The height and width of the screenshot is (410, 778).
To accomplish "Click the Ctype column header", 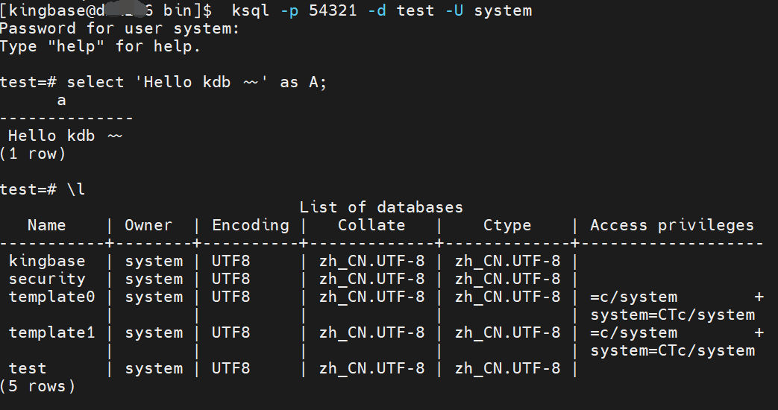I will click(x=507, y=225).
